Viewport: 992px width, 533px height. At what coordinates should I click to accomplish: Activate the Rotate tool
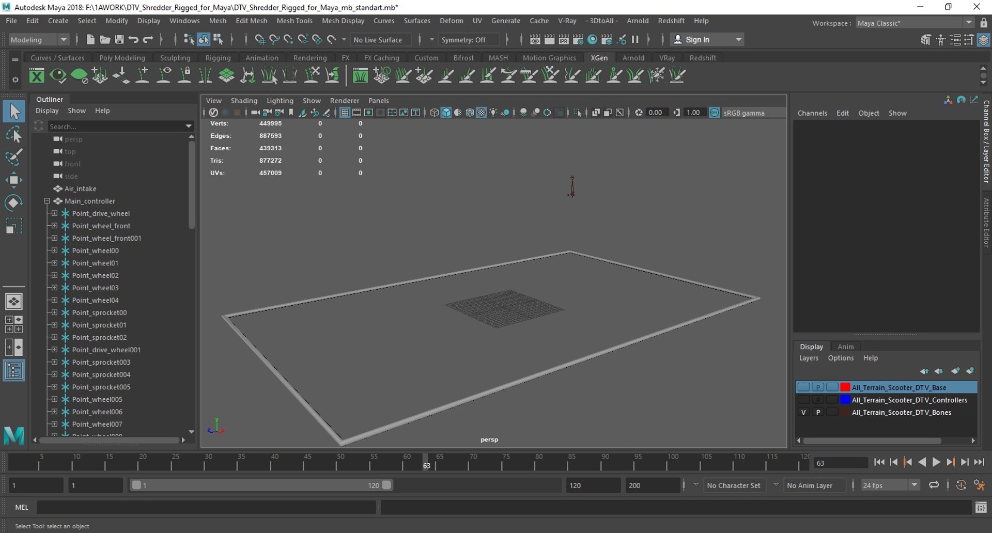tap(14, 202)
